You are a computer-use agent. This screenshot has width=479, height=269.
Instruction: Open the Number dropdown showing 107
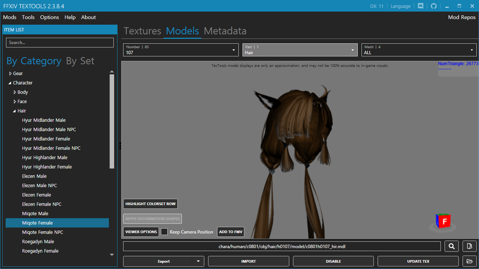[181, 50]
